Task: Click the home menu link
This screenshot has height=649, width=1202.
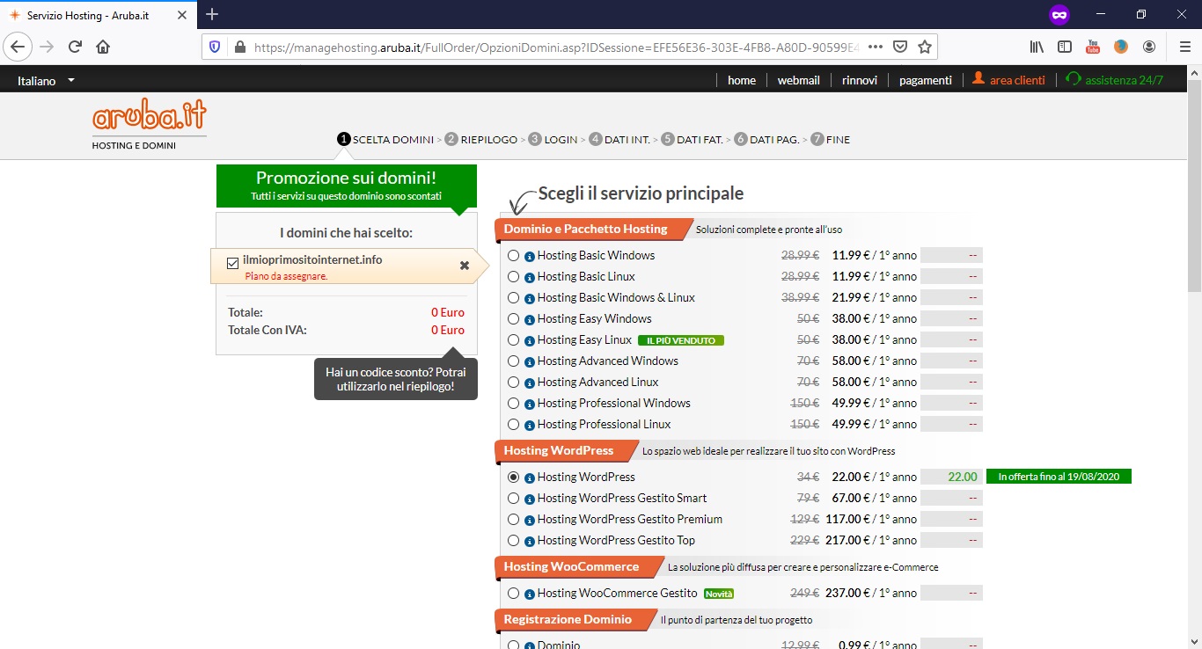Action: click(x=742, y=80)
